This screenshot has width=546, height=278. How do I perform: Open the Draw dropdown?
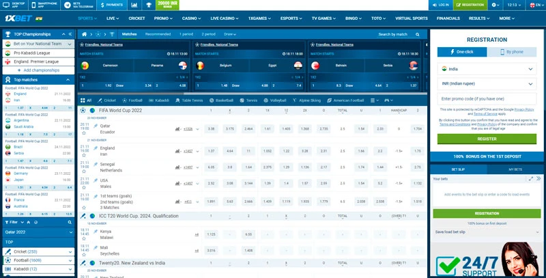click(230, 34)
